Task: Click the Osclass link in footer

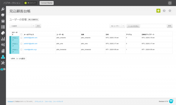Action: [x=10, y=102]
